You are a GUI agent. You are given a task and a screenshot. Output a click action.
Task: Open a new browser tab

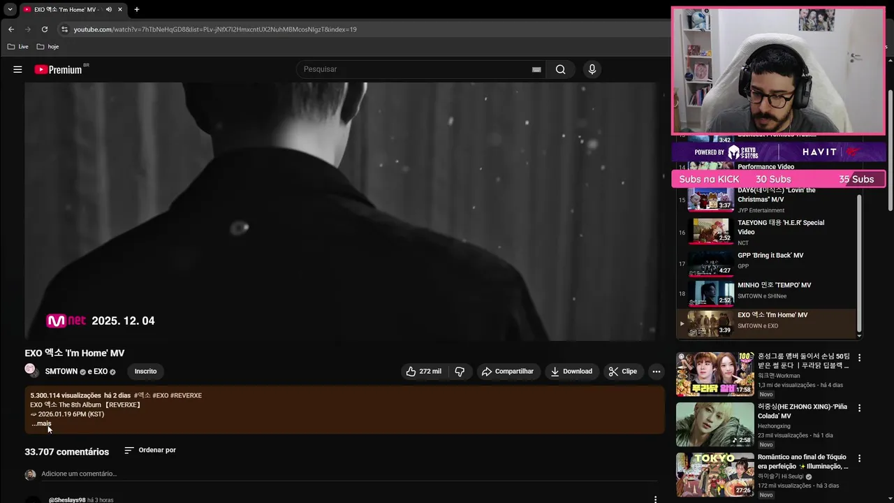point(137,9)
